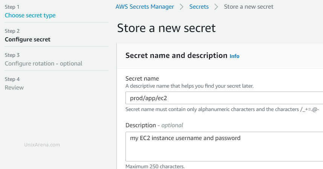The height and width of the screenshot is (169, 323).
Task: Click the 'A descriptive name that helps' helper text
Action: coord(190,86)
